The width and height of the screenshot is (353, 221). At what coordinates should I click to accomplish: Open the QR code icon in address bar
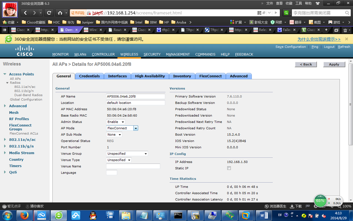(x=259, y=13)
